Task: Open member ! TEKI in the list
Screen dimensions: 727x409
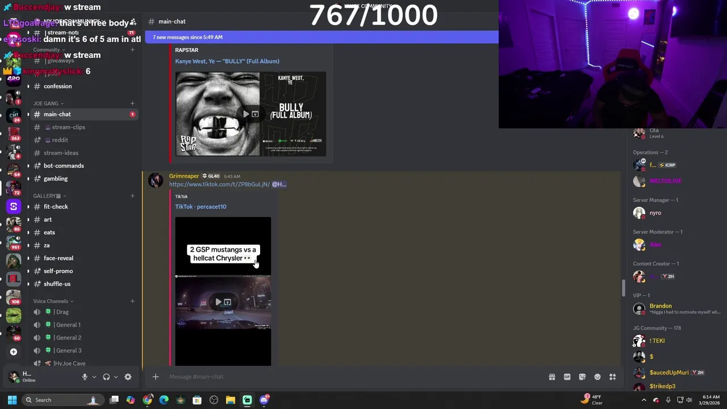Action: [677, 341]
